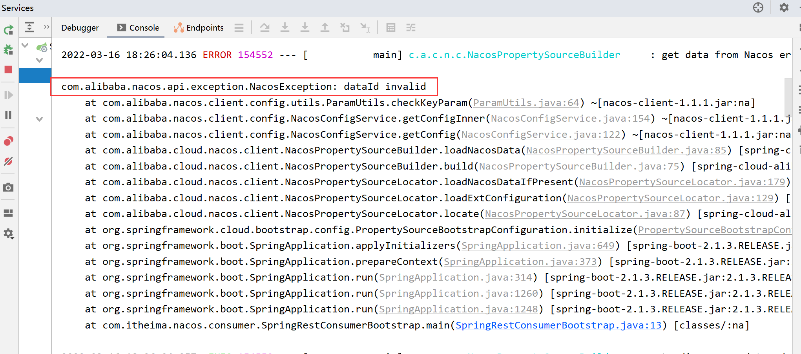Screen dimensions: 801x354
Task: Open SpringApplication.java:1260 link
Action: click(x=459, y=294)
